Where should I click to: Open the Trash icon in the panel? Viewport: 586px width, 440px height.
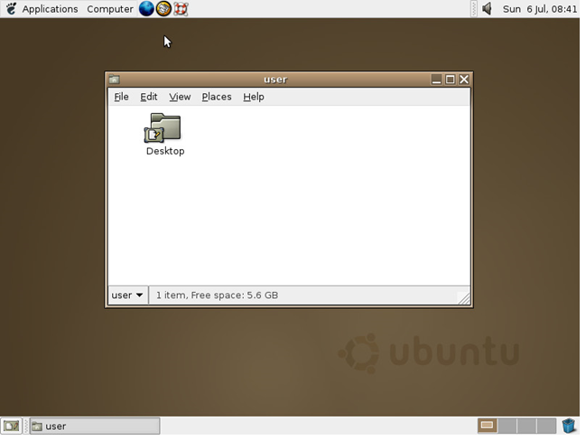[569, 426]
